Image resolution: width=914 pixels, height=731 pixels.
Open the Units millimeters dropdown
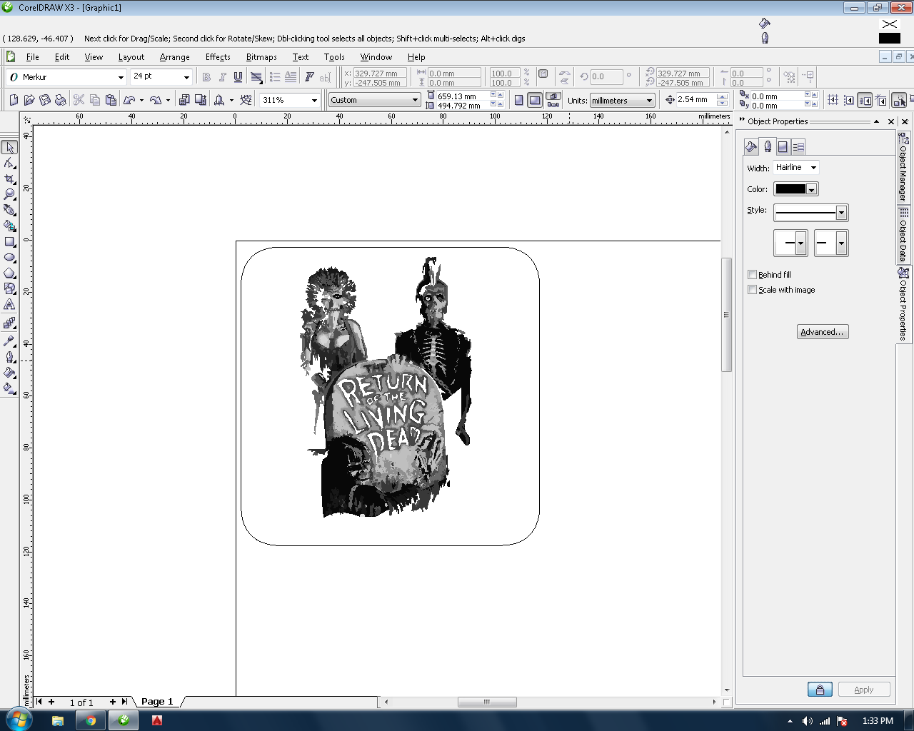649,101
